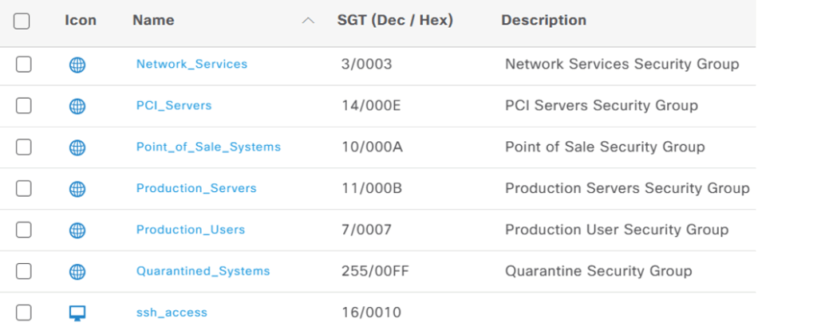Toggle Name column sort arrow

click(308, 21)
